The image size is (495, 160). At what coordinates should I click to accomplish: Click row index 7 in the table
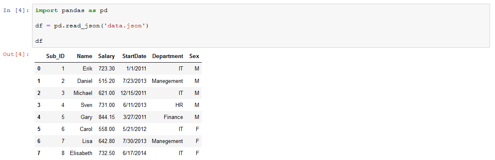point(39,153)
